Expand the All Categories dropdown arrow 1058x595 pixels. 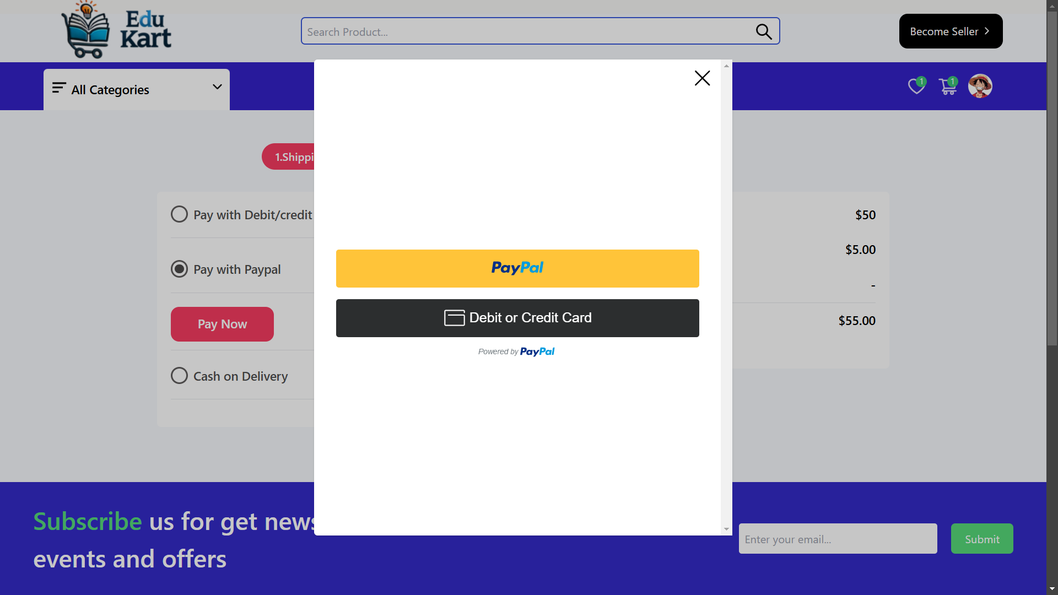[217, 87]
